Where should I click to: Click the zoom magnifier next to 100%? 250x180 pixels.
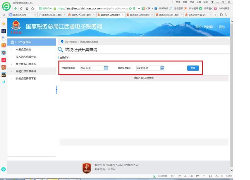pyautogui.click(x=222, y=176)
